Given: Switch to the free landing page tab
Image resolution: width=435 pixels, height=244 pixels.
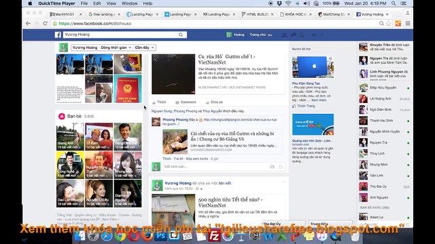Looking at the screenshot, I should click(x=105, y=14).
